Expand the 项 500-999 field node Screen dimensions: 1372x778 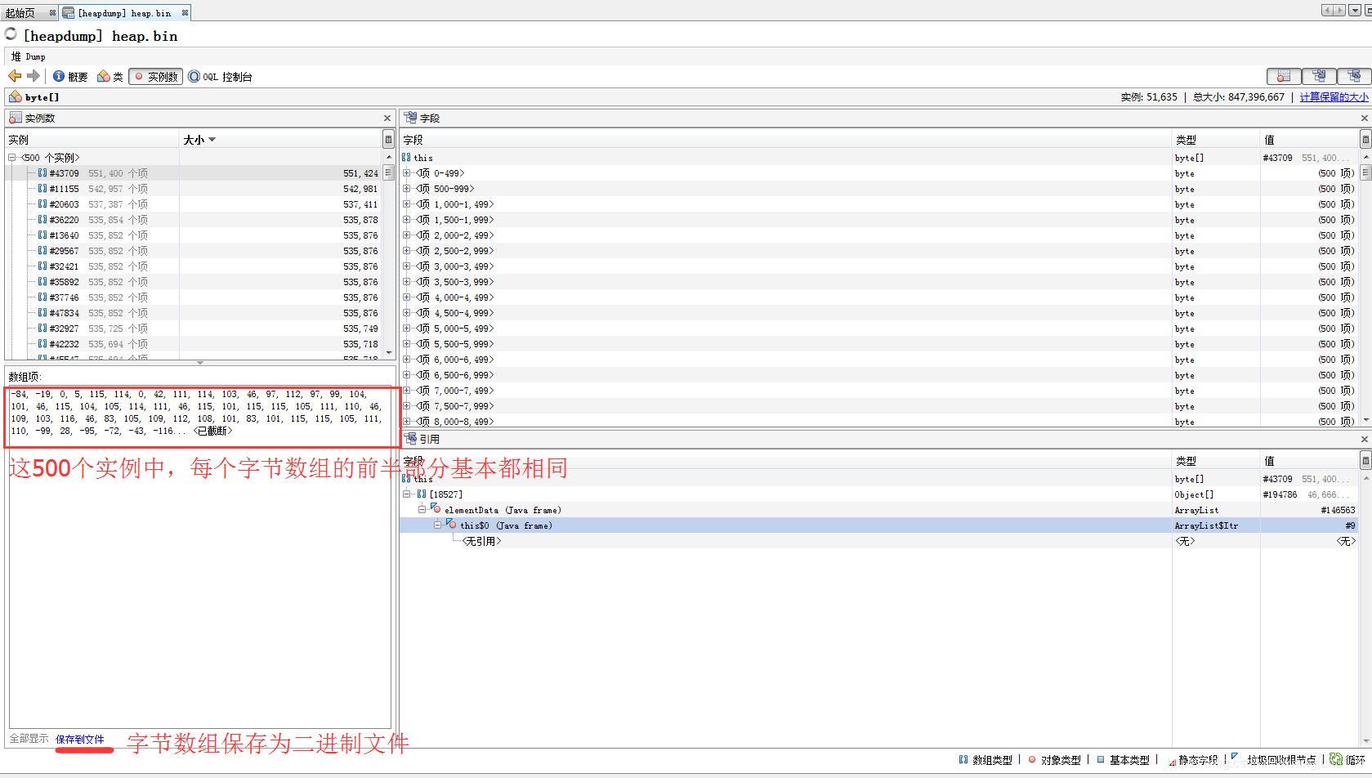(x=407, y=189)
